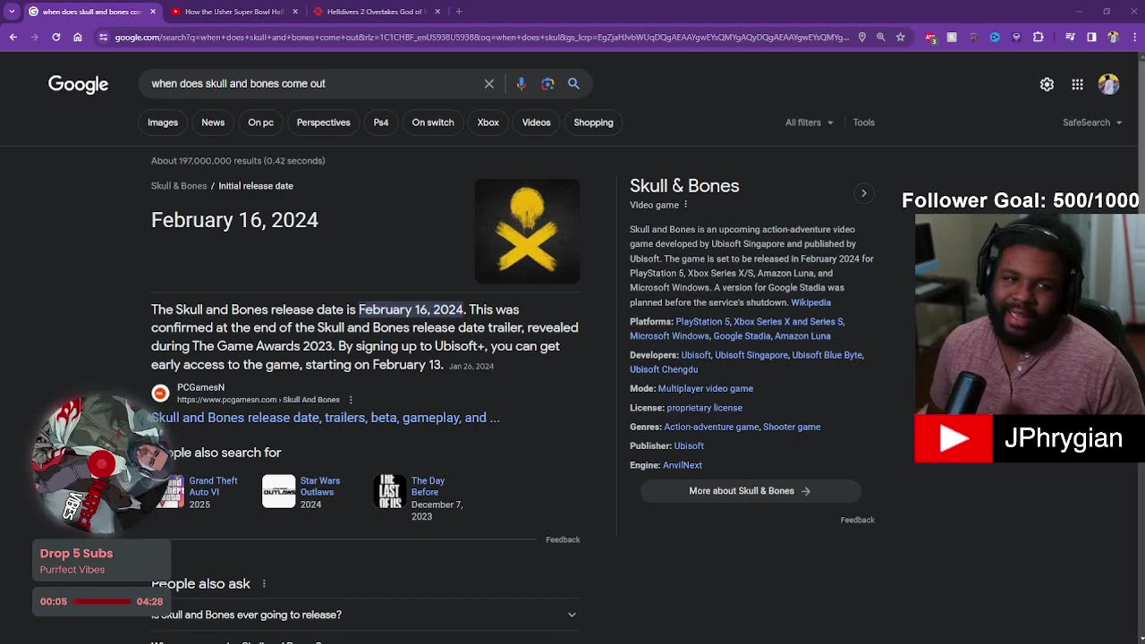Select the Videos filter
Screen dimensions: 1145x644
click(537, 123)
